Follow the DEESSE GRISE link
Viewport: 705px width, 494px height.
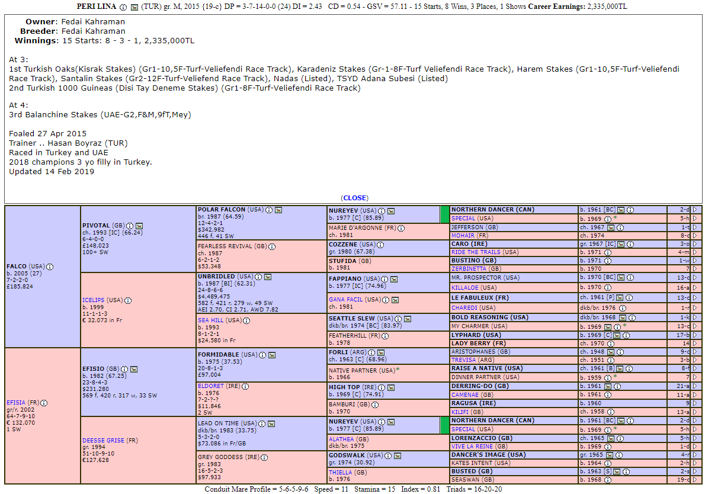click(104, 440)
